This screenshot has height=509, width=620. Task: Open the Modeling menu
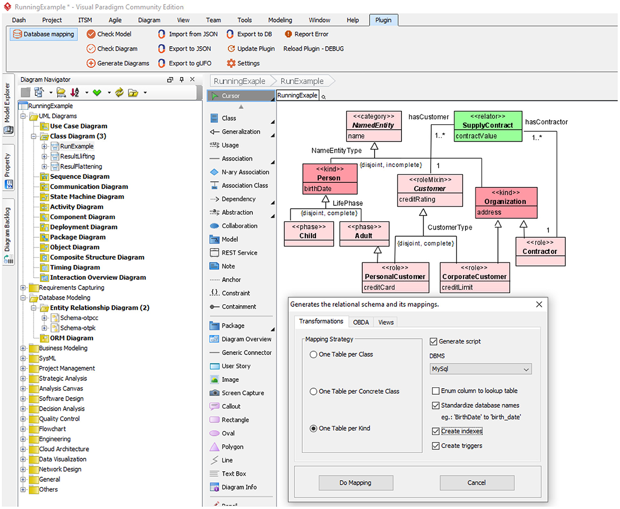280,20
